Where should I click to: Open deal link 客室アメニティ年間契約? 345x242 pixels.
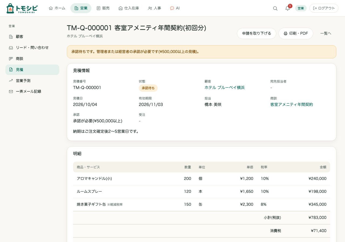[292, 105]
